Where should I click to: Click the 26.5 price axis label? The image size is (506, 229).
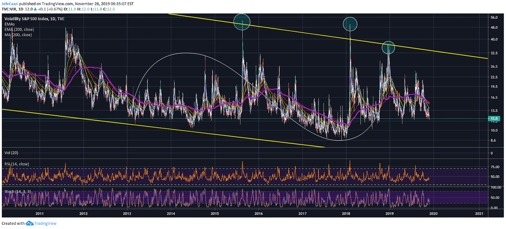tap(494, 67)
